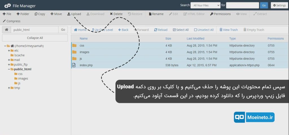Click the Download toolbar button
This screenshot has width=289, height=135.
[95, 14]
